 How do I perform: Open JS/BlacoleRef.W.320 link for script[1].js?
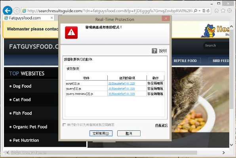122,83
